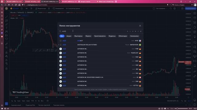Select the patterns drawing tool

[6, 31]
